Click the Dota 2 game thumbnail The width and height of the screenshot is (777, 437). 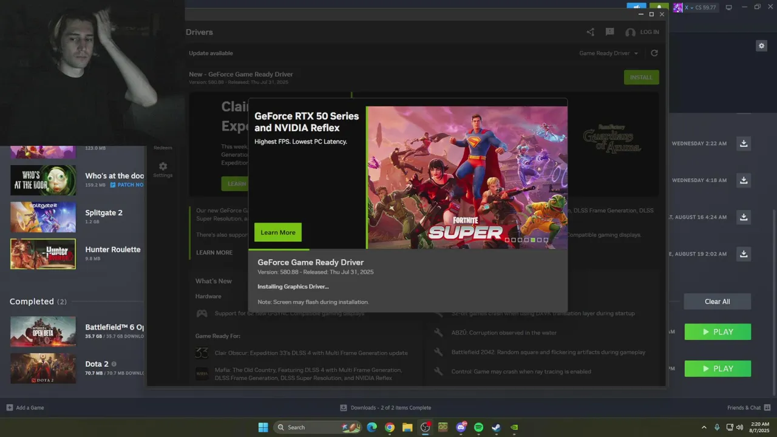tap(43, 368)
